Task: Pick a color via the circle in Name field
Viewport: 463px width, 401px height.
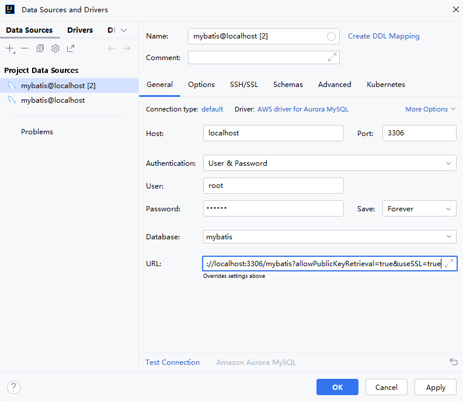Action: point(331,36)
